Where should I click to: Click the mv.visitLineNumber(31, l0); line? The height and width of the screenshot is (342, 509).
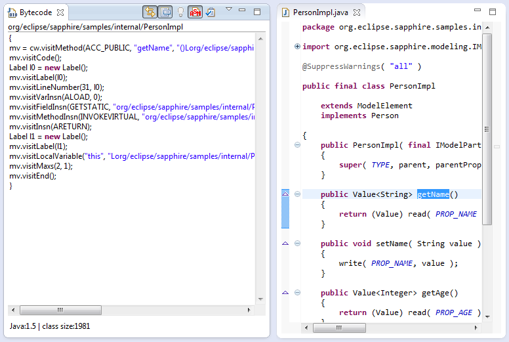56,87
